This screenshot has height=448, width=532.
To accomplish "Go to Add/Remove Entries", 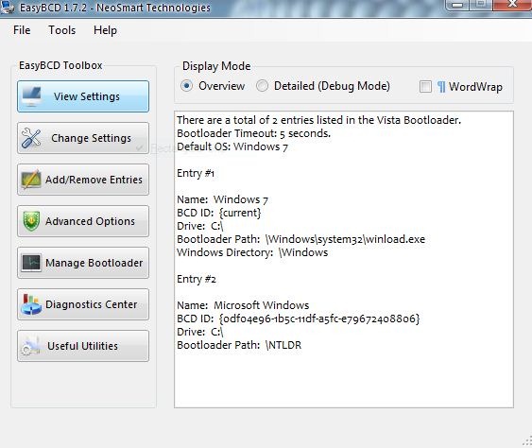I will click(x=83, y=180).
